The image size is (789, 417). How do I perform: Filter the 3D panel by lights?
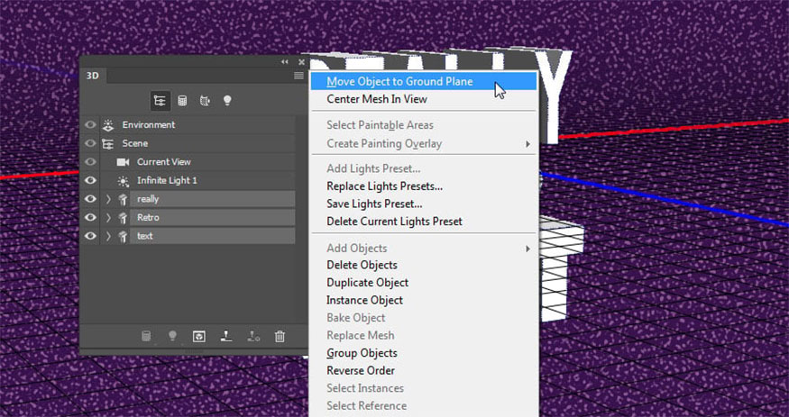click(x=227, y=101)
